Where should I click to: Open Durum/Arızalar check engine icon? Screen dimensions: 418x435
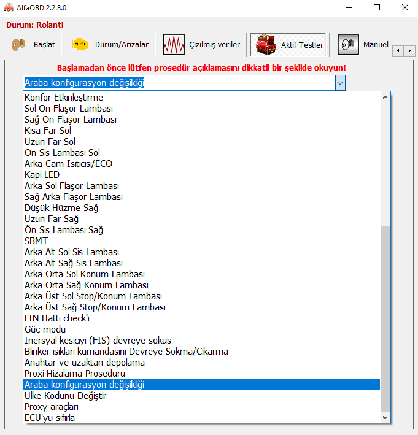[x=80, y=45]
